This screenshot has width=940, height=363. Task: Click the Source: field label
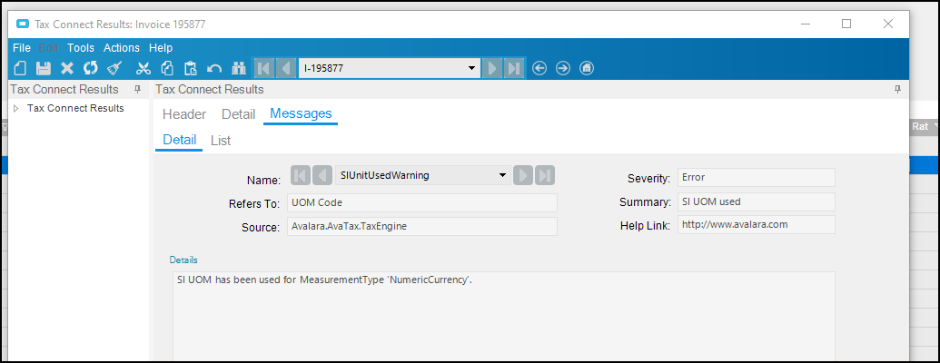260,228
